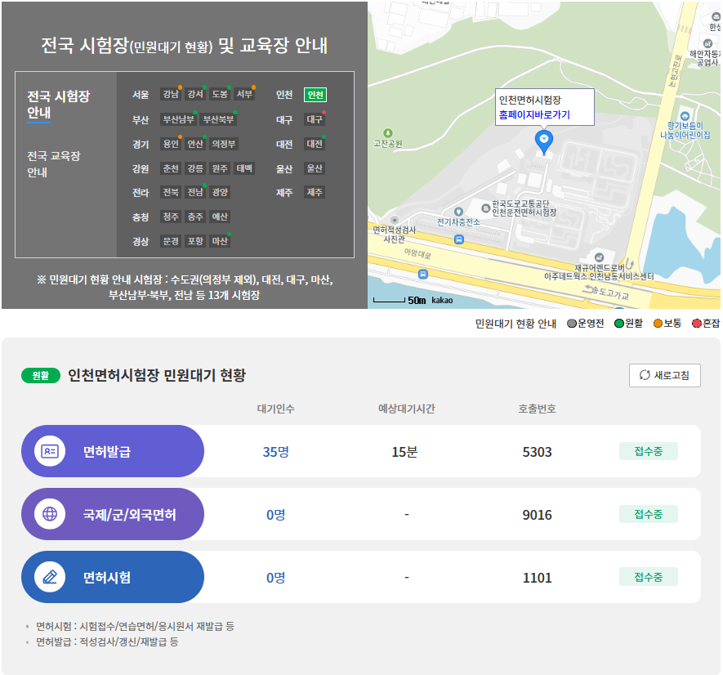Select the 의정부 test center button
The height and width of the screenshot is (675, 723).
point(225,144)
